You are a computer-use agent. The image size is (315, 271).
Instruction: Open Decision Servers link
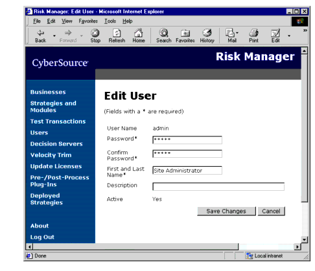pos(56,144)
